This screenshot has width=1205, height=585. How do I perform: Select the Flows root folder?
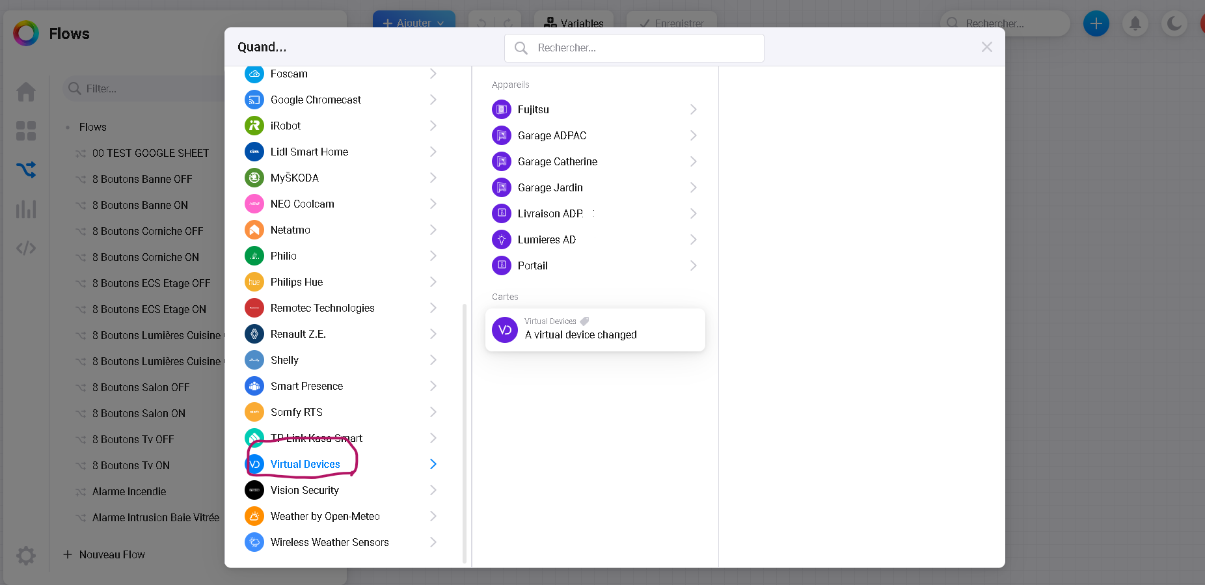coord(92,127)
